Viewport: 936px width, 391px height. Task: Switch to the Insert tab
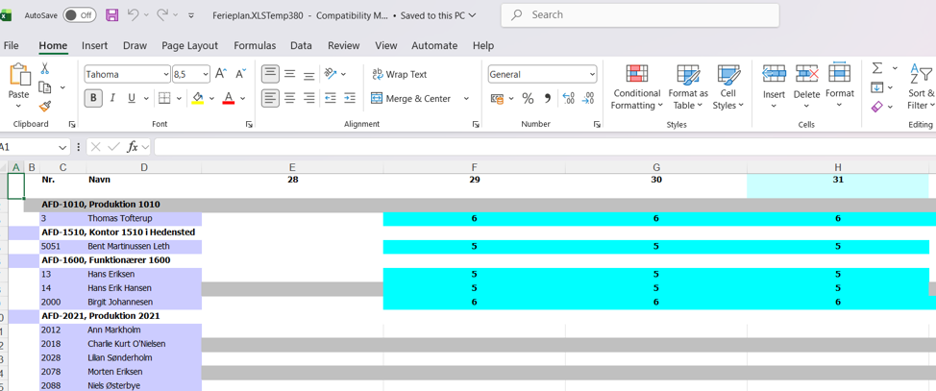click(95, 45)
